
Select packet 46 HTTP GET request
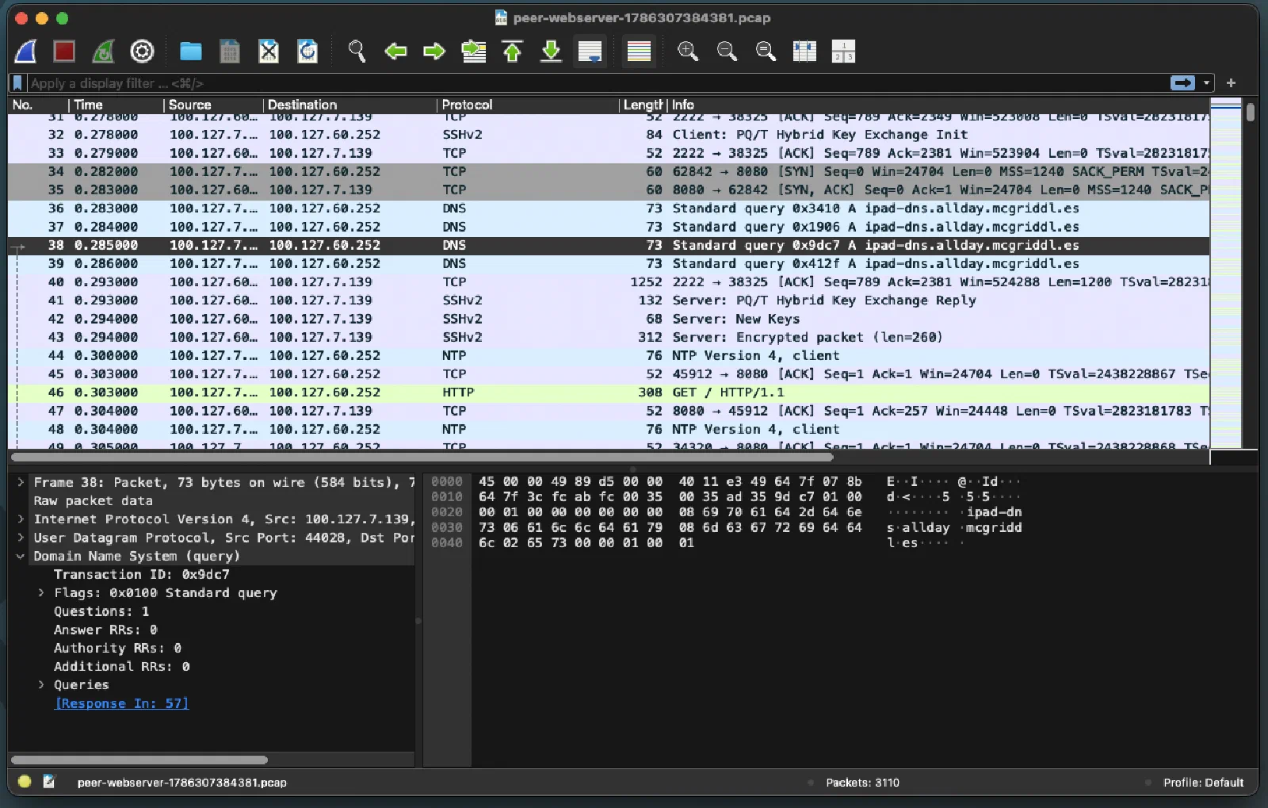tap(609, 393)
